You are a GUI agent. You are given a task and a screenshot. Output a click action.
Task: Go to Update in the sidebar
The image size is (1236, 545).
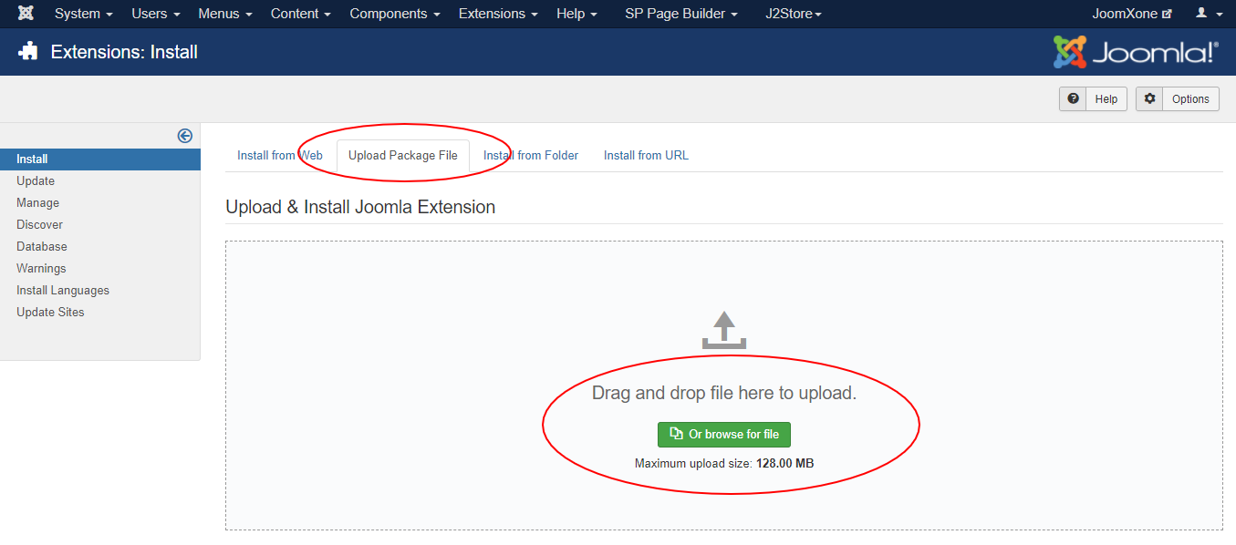[x=36, y=181]
